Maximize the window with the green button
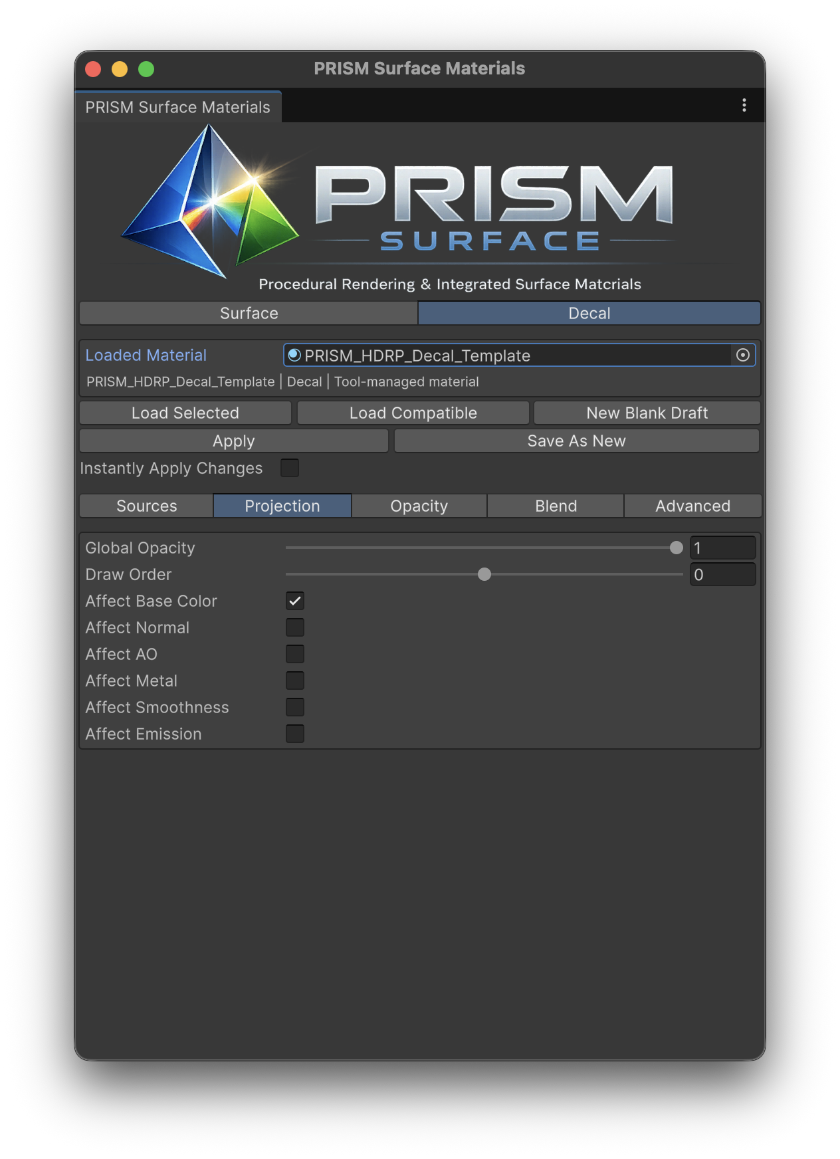This screenshot has height=1159, width=840. point(146,69)
